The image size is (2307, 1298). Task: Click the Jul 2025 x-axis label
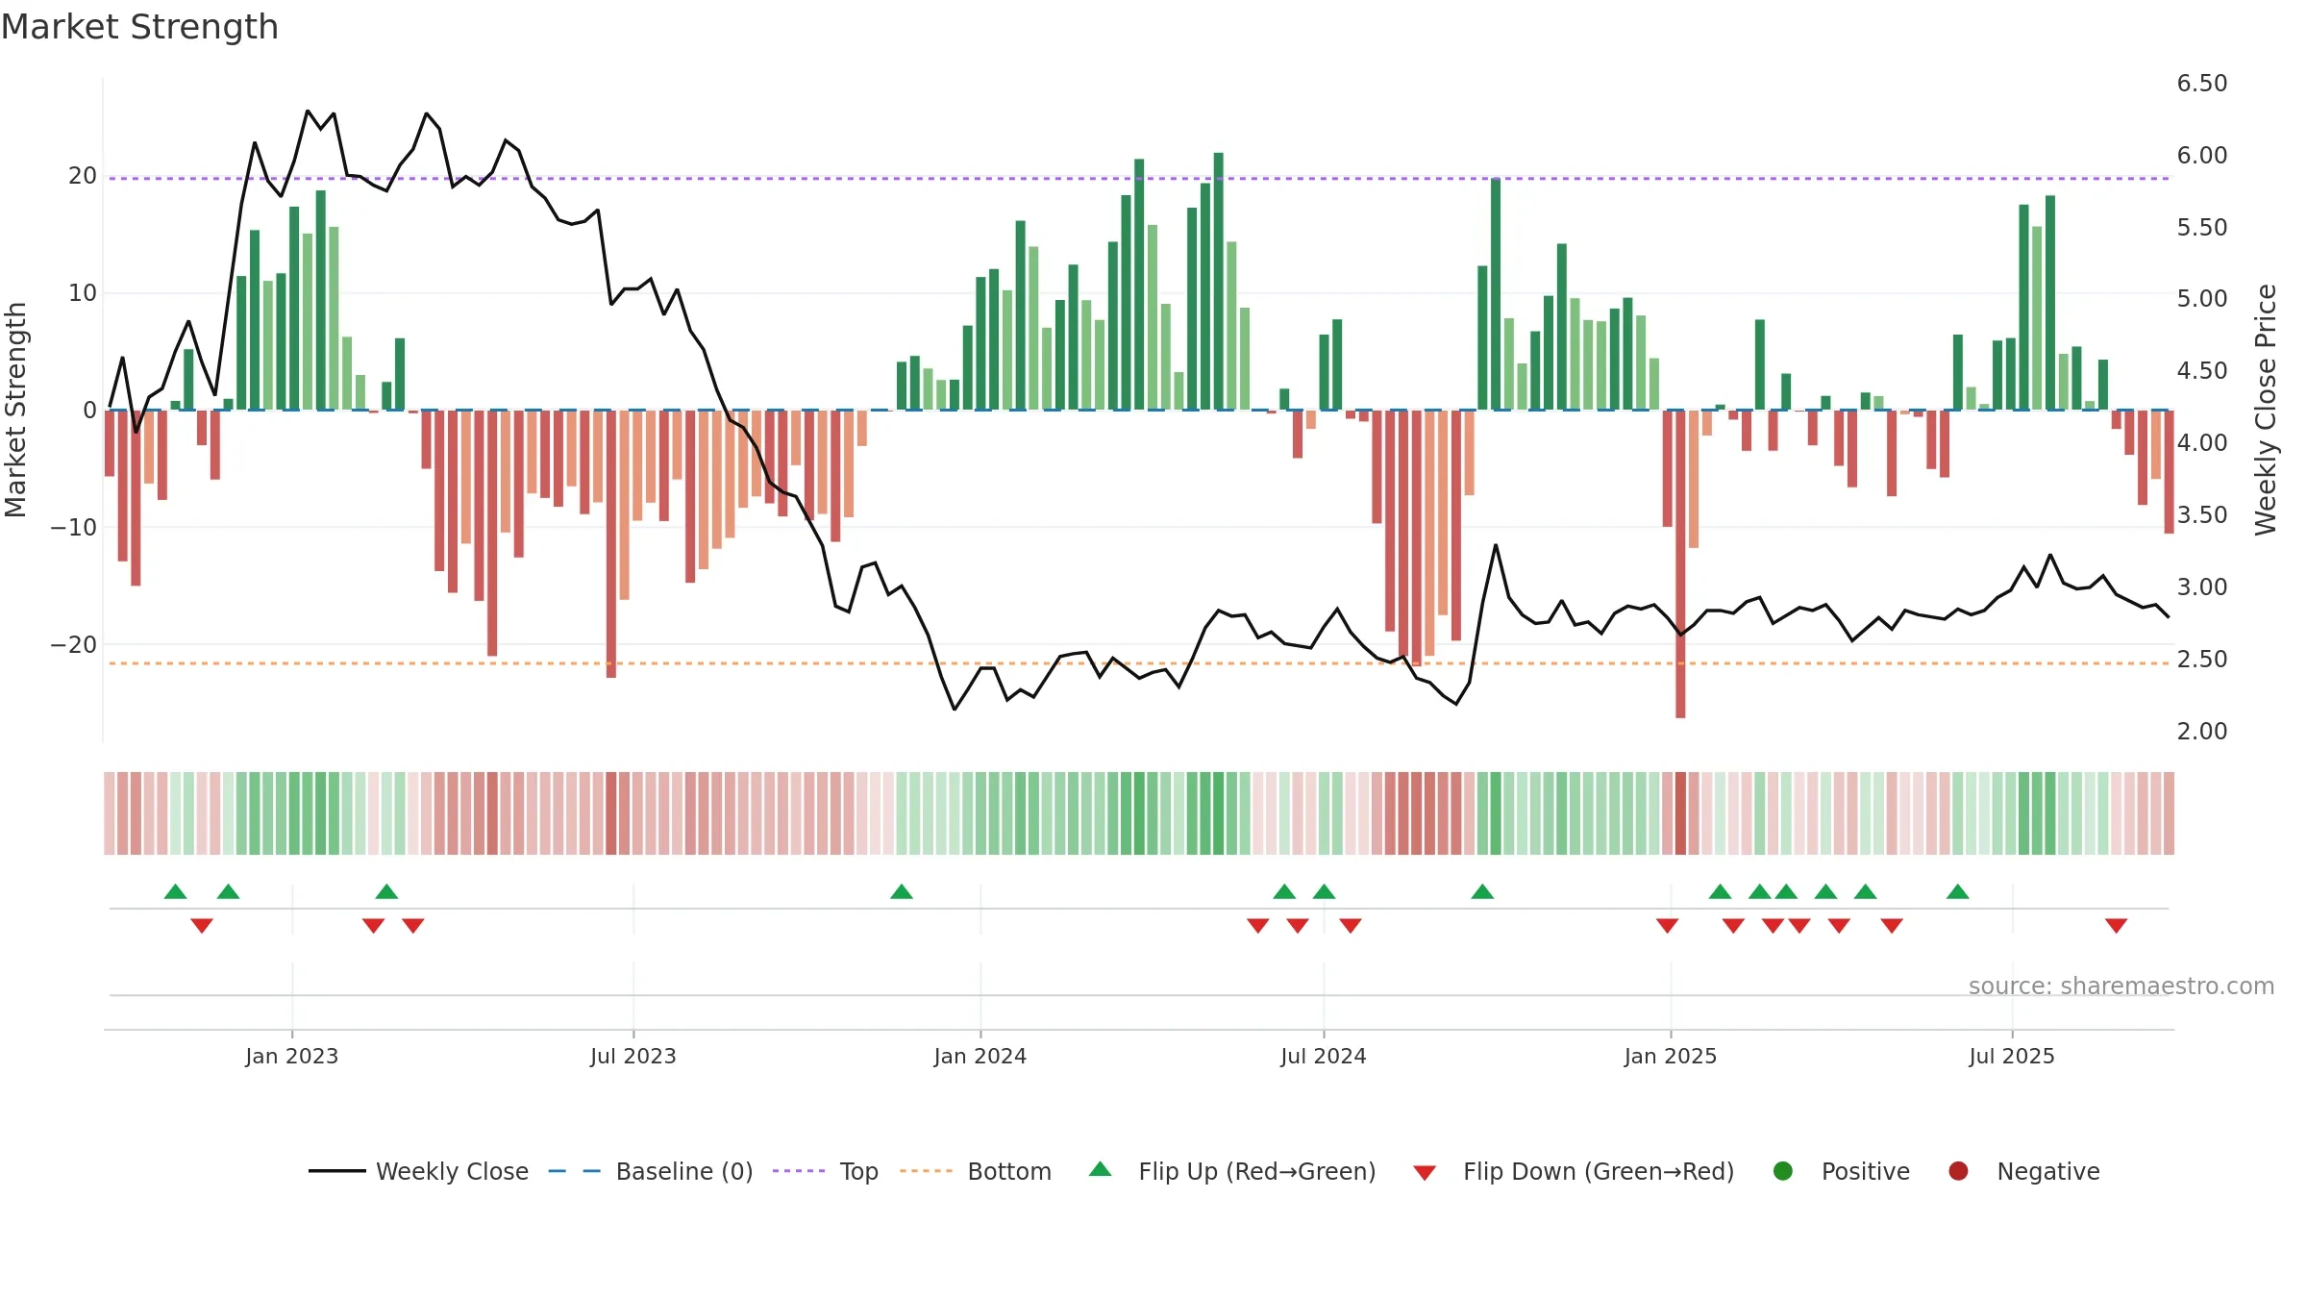tap(2012, 1056)
